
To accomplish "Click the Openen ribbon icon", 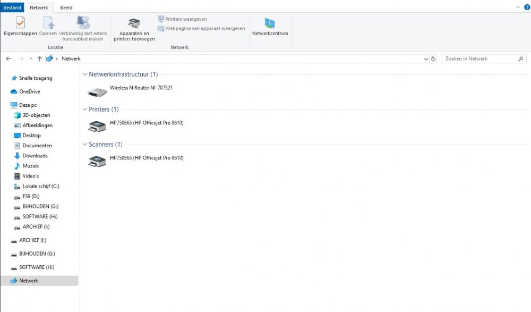I will point(48,23).
